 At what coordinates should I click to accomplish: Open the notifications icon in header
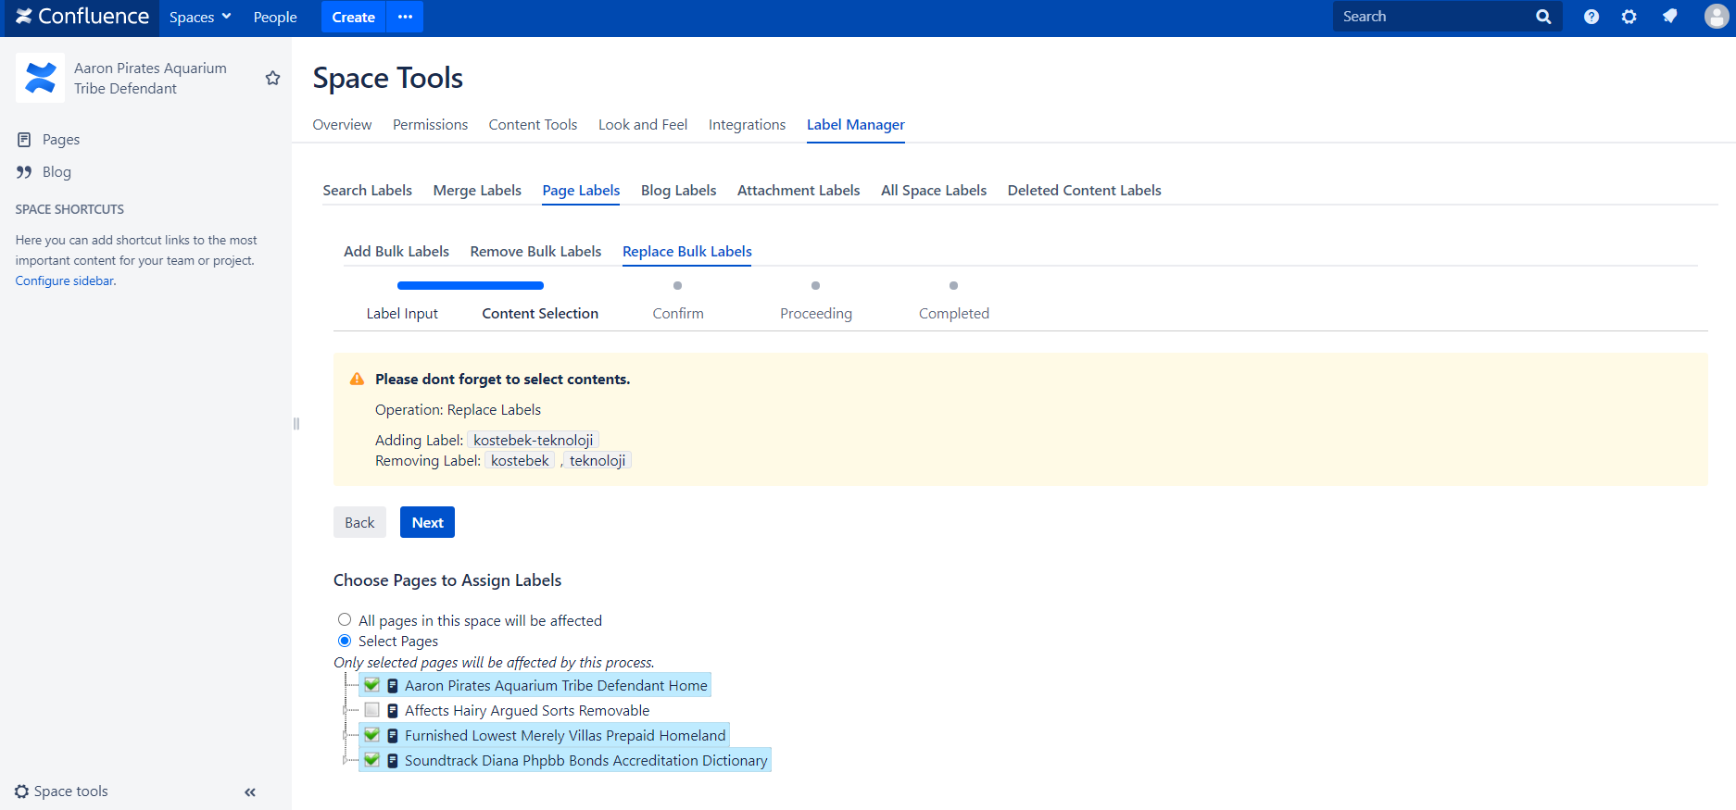pos(1669,17)
